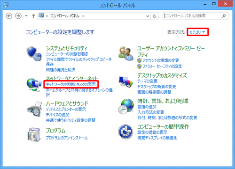Open ネットワークの状態とタスクの表示 link
The height and width of the screenshot is (169, 235).
point(71,84)
